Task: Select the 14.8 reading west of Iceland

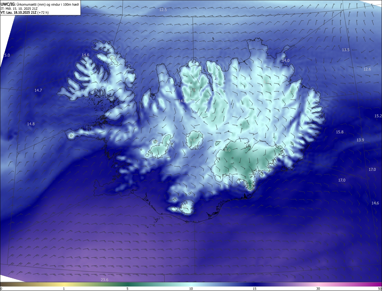Action: click(x=31, y=124)
